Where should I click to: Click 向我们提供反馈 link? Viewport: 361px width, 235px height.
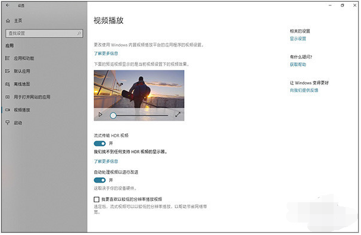click(304, 90)
